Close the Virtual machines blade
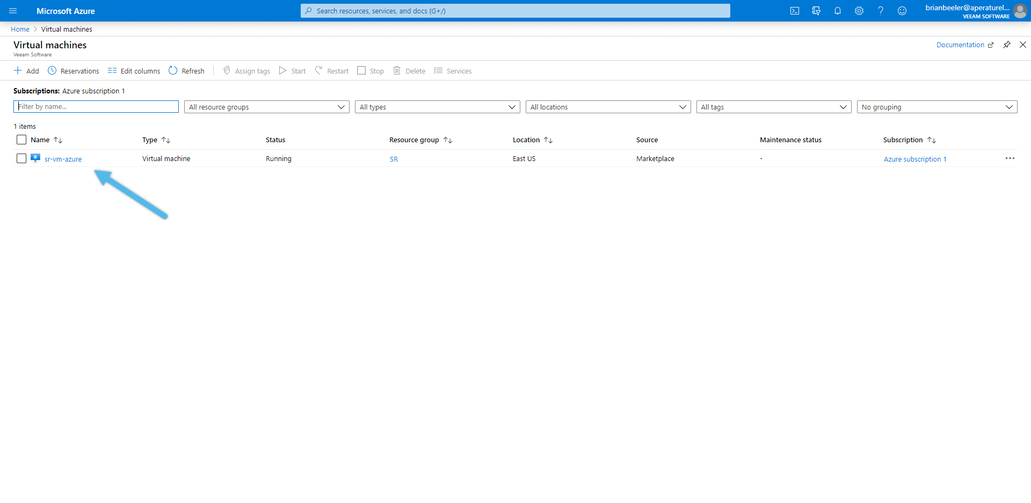Viewport: 1031px width, 503px height. 1023,45
